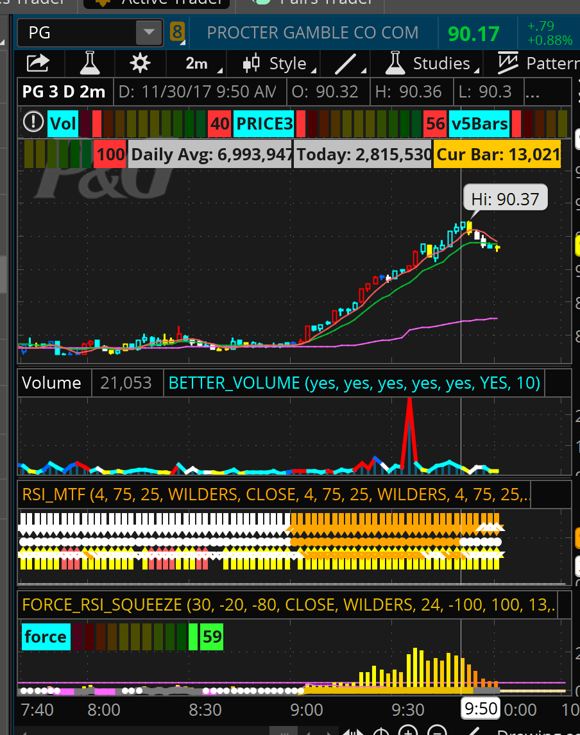Click the orange 8 link badge

(177, 32)
